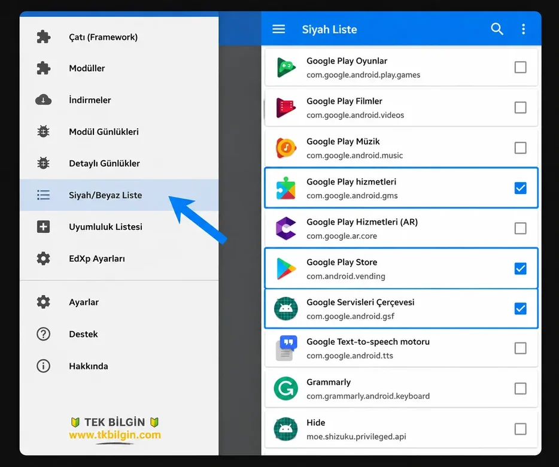This screenshot has height=467, width=559.
Task: Click the com.google.android.gsf package name
Action: click(x=351, y=316)
